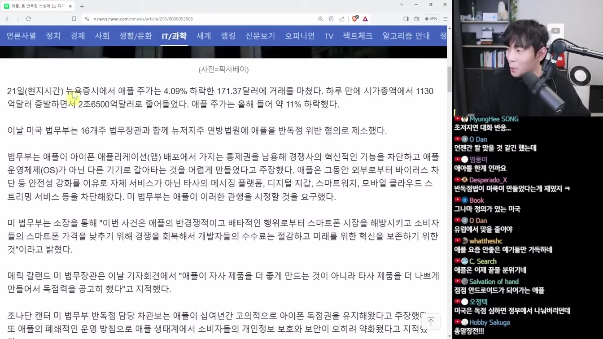Open Brave Rewards triangle icon
The height and width of the screenshot is (339, 603).
pos(365,19)
